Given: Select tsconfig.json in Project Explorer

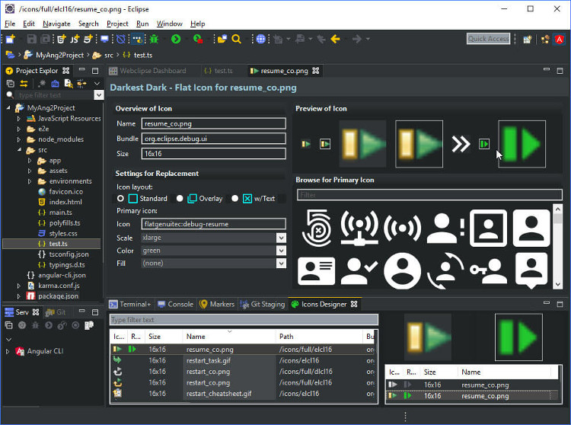Looking at the screenshot, I should coord(69,254).
